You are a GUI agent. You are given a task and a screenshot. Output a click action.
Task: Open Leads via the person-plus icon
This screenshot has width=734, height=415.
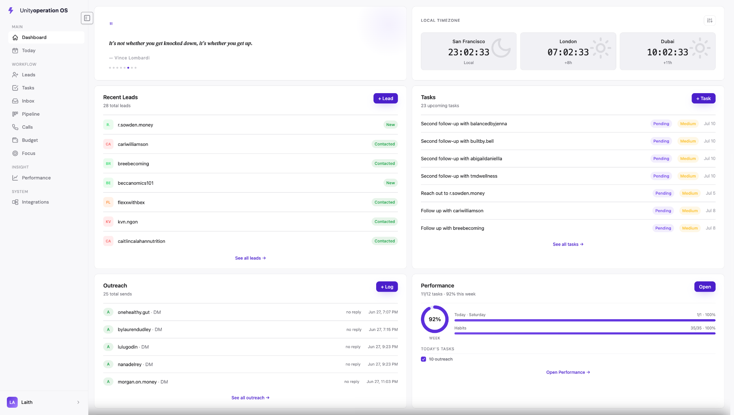[x=15, y=75]
